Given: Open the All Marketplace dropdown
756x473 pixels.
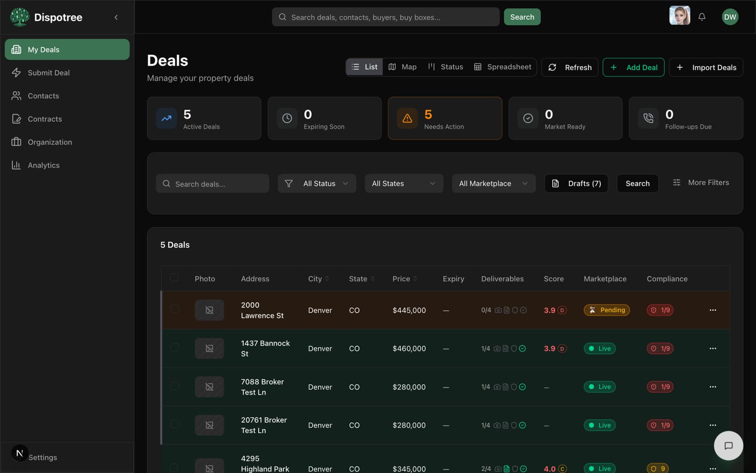Looking at the screenshot, I should point(494,184).
